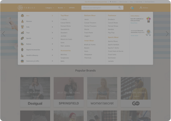Click the Kishore account name
Screen dimensions: 171x121
tap(146, 8)
